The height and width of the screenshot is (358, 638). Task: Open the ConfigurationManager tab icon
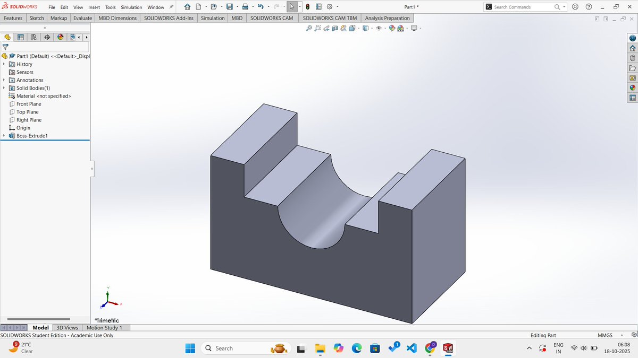click(x=33, y=37)
